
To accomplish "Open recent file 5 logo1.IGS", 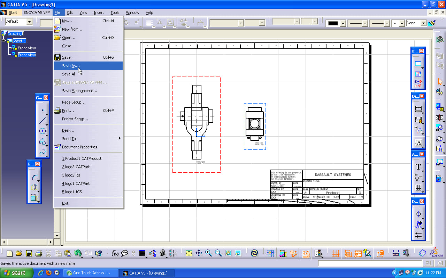I will pyautogui.click(x=88, y=192).
